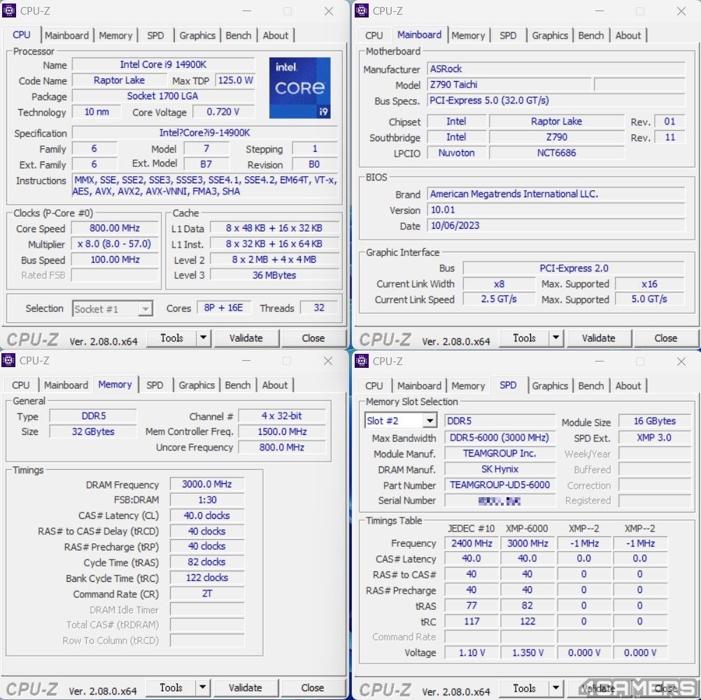Click XMP-6000 voltage value 1.350 V

(528, 652)
